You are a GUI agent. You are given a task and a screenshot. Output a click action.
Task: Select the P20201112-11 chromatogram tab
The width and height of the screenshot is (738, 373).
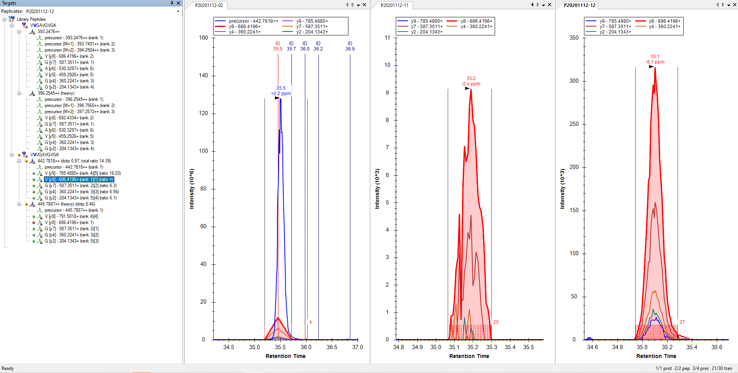coord(394,5)
